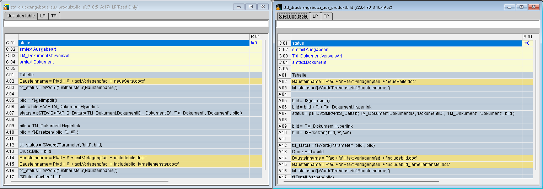Select smtext.Dokument row in right window
Image resolution: width=543 pixels, height=189 pixels.
(x=407, y=62)
